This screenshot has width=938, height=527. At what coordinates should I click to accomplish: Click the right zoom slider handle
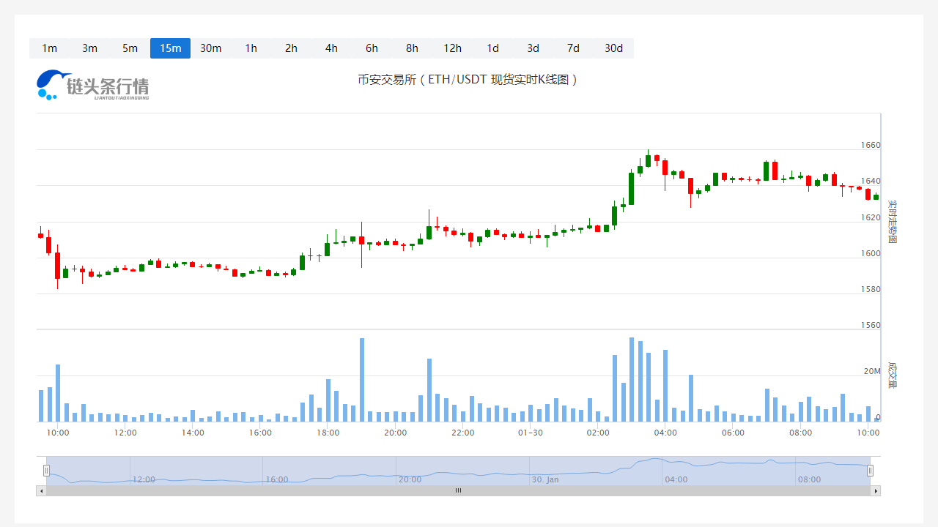(870, 471)
